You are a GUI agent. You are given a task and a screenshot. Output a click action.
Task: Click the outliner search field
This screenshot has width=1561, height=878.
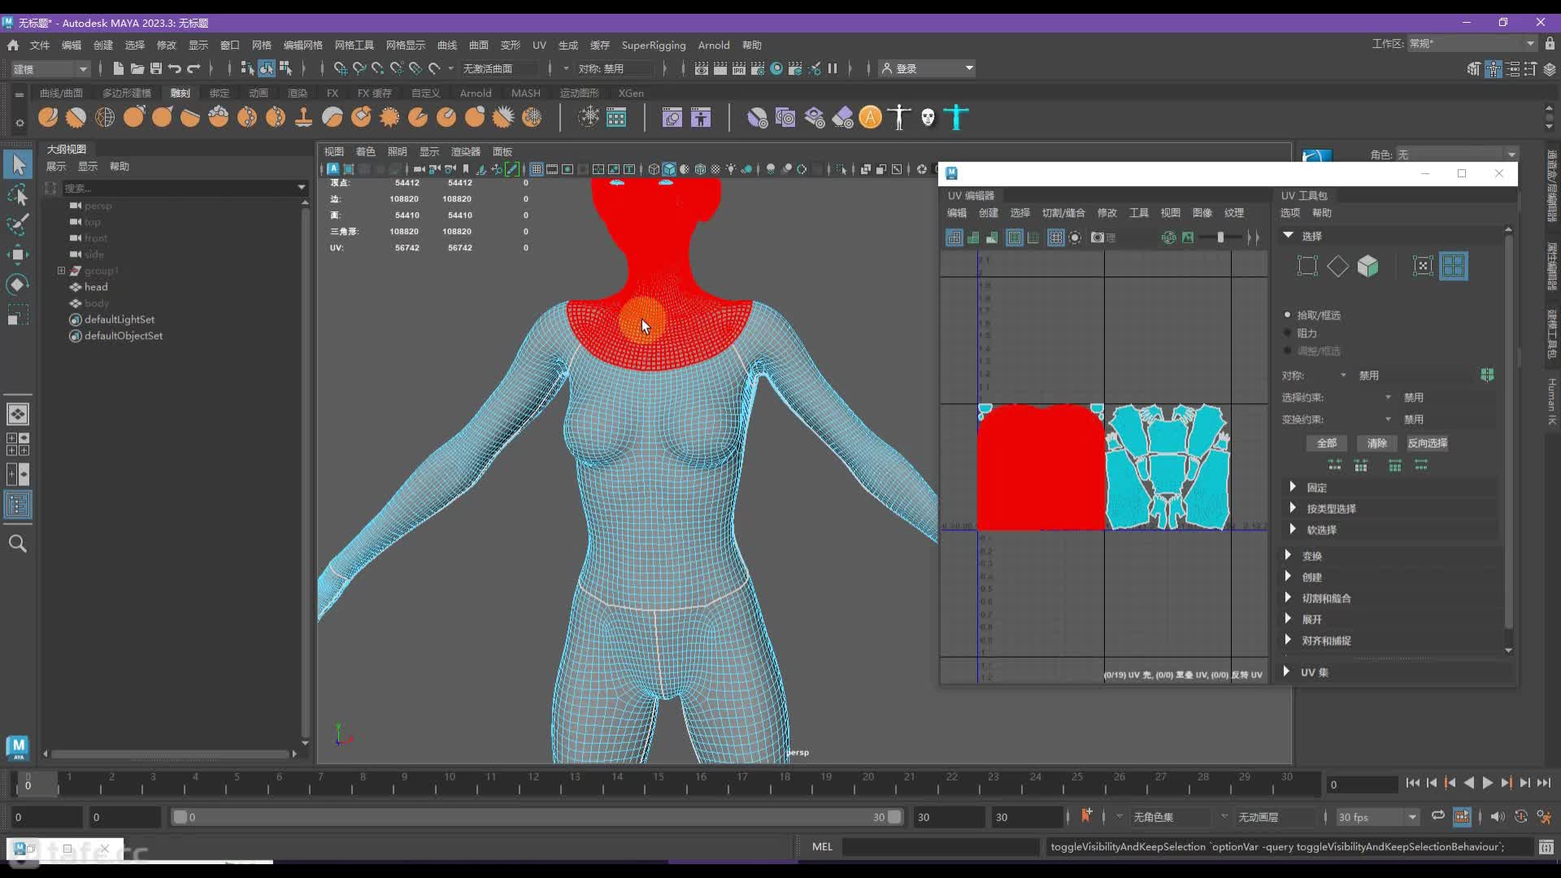179,188
